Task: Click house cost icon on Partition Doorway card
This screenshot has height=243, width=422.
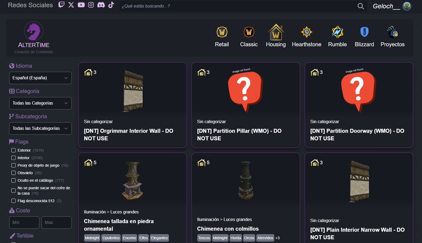Action: 315,72
